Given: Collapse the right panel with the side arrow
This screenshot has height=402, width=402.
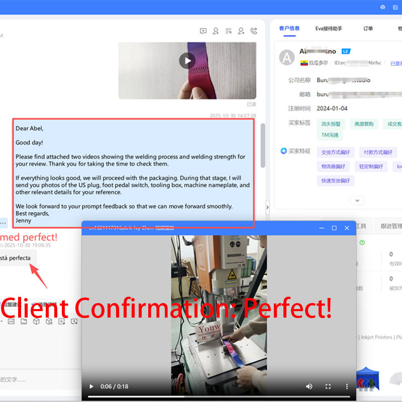Looking at the screenshot, I should click(x=267, y=207).
